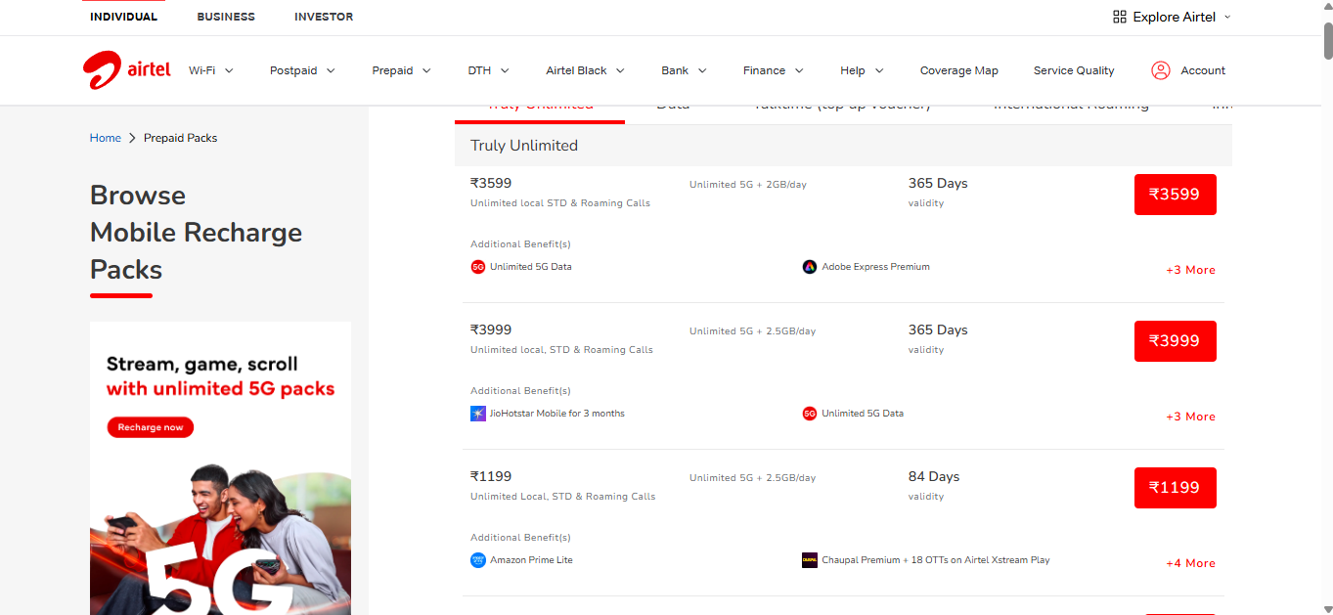Click the Explore Airtel grid icon

[x=1120, y=17]
